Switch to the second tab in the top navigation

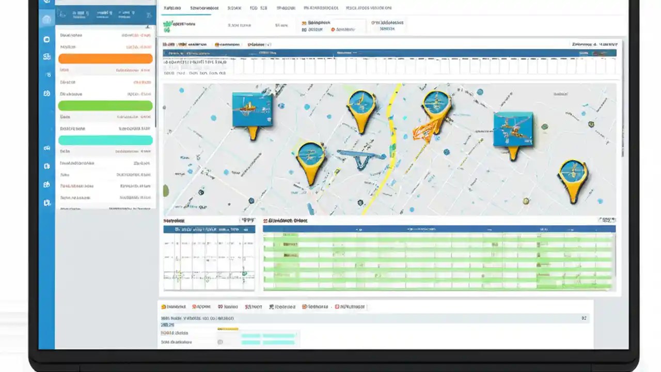[x=206, y=8]
